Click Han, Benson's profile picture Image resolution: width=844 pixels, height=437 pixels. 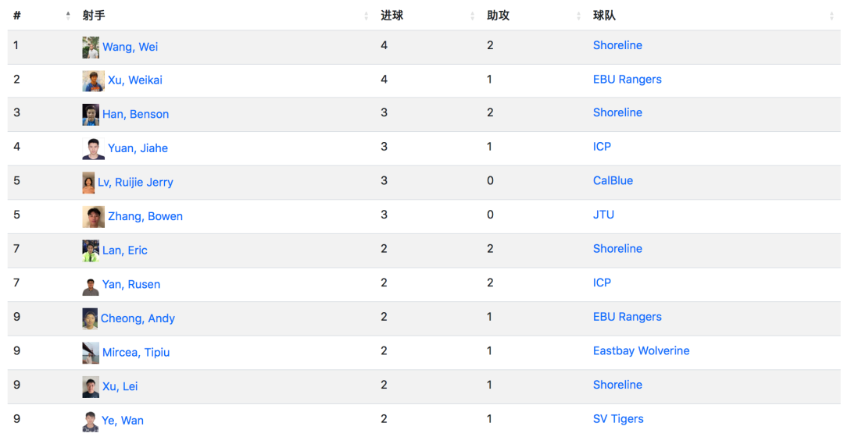pyautogui.click(x=91, y=115)
